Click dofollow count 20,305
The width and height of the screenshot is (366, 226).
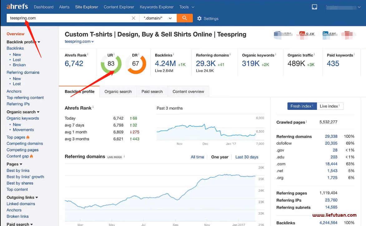click(331, 143)
